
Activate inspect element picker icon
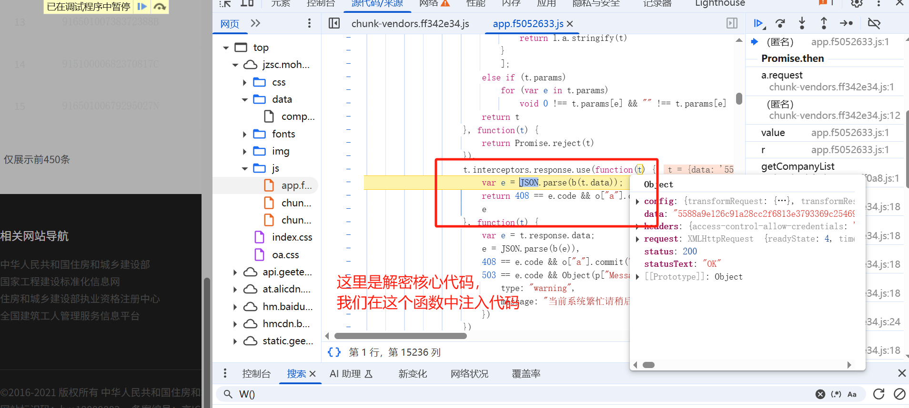[x=225, y=3]
